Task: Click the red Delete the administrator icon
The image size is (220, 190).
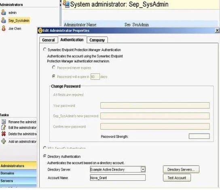Action: [x=4, y=134]
